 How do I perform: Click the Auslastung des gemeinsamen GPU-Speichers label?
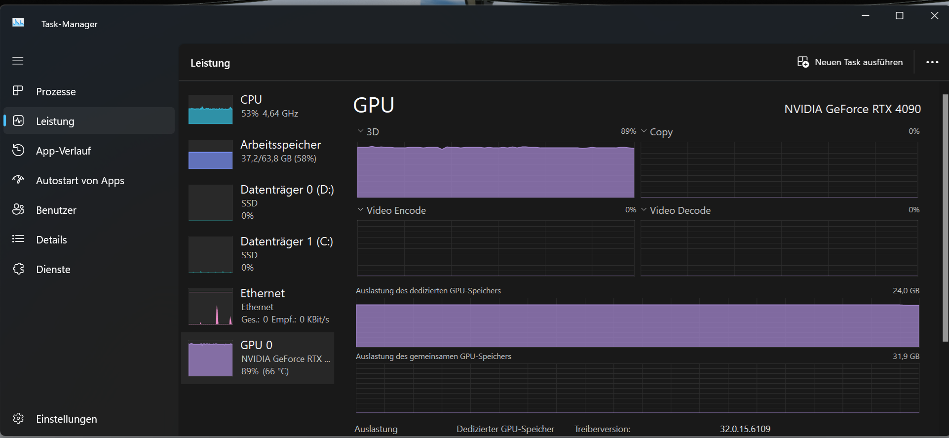click(433, 356)
